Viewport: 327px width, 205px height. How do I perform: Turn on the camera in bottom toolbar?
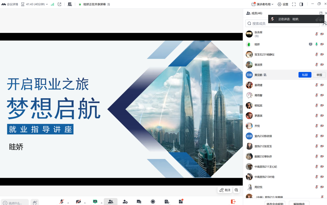(x=78, y=202)
